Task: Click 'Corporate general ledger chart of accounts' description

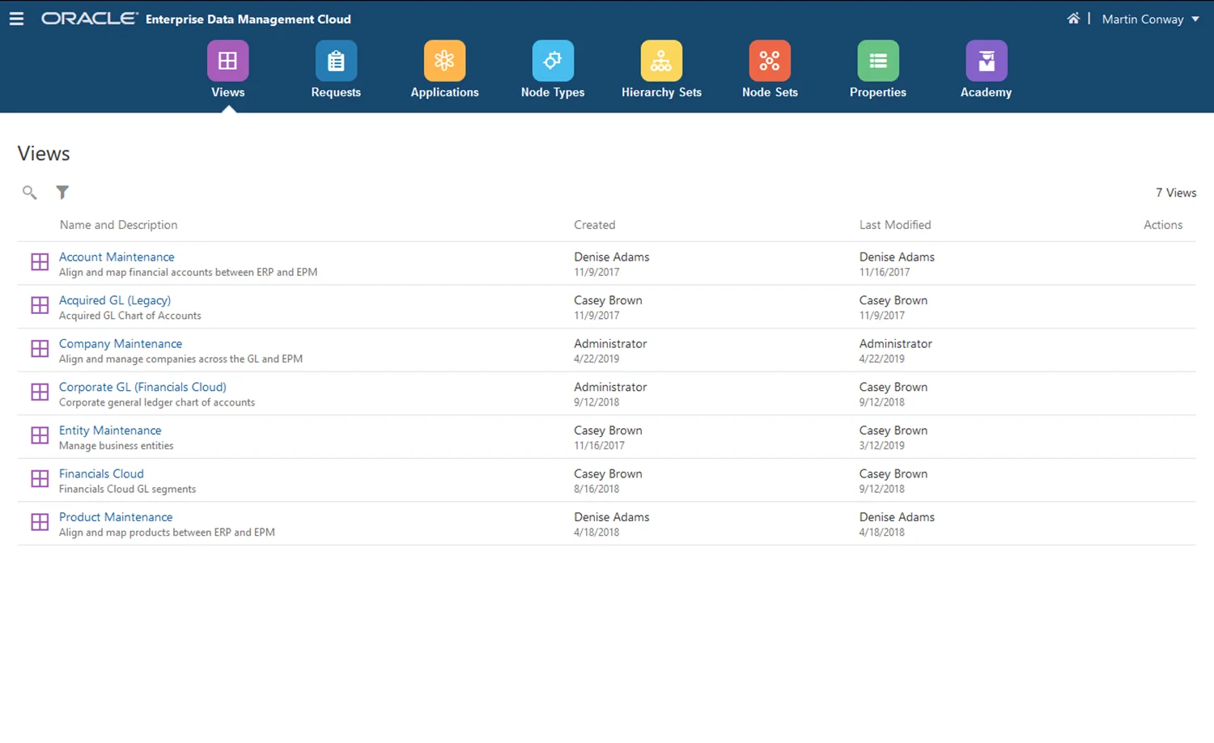Action: tap(157, 402)
